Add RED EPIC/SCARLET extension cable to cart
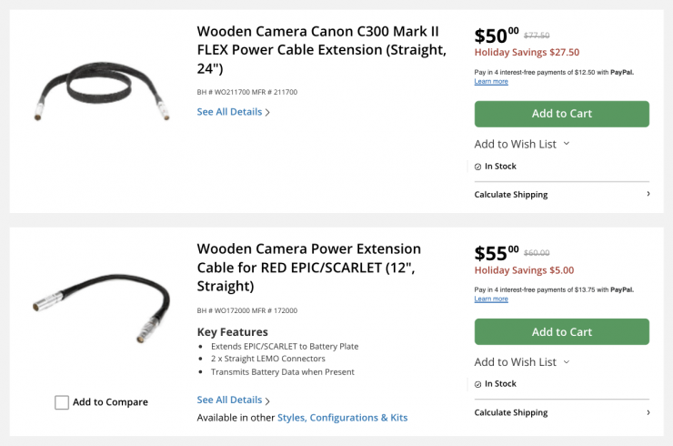This screenshot has width=673, height=446. [x=561, y=332]
